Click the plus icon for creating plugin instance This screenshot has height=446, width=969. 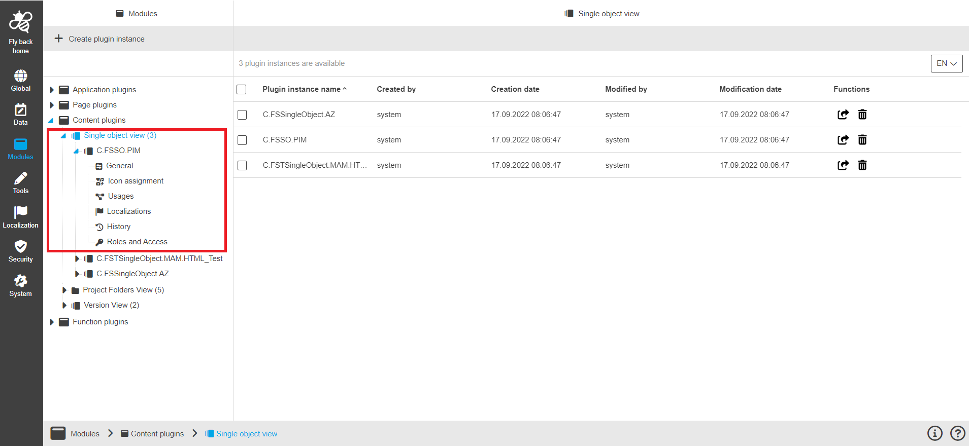pos(59,39)
